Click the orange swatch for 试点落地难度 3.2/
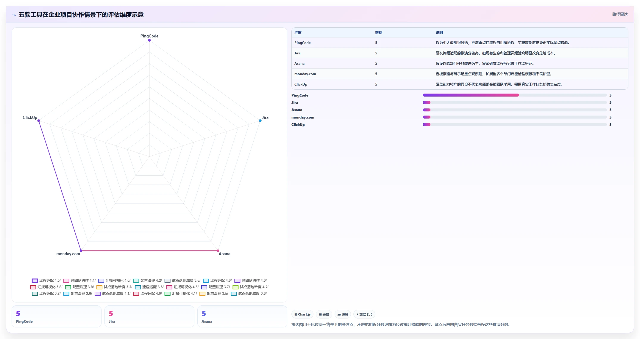640x339 pixels. click(x=99, y=287)
